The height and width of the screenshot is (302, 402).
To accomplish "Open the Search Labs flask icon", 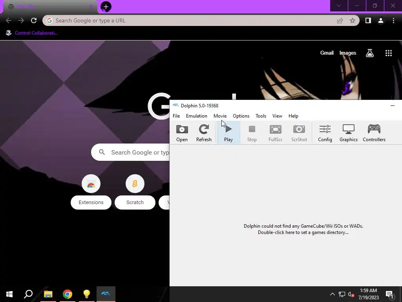I will click(x=370, y=53).
